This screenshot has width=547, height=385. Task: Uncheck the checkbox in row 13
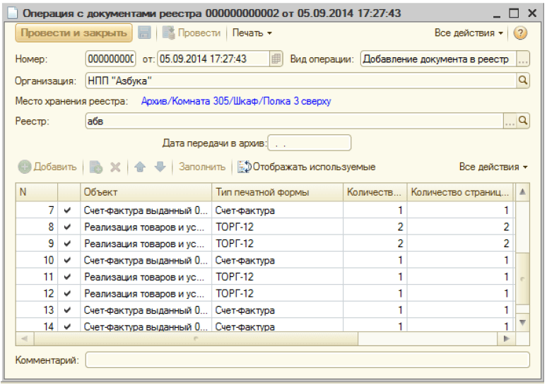(x=67, y=310)
